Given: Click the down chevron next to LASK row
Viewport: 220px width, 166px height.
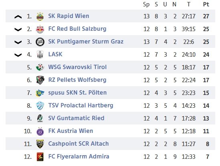Looking at the screenshot, I should tap(18, 55).
